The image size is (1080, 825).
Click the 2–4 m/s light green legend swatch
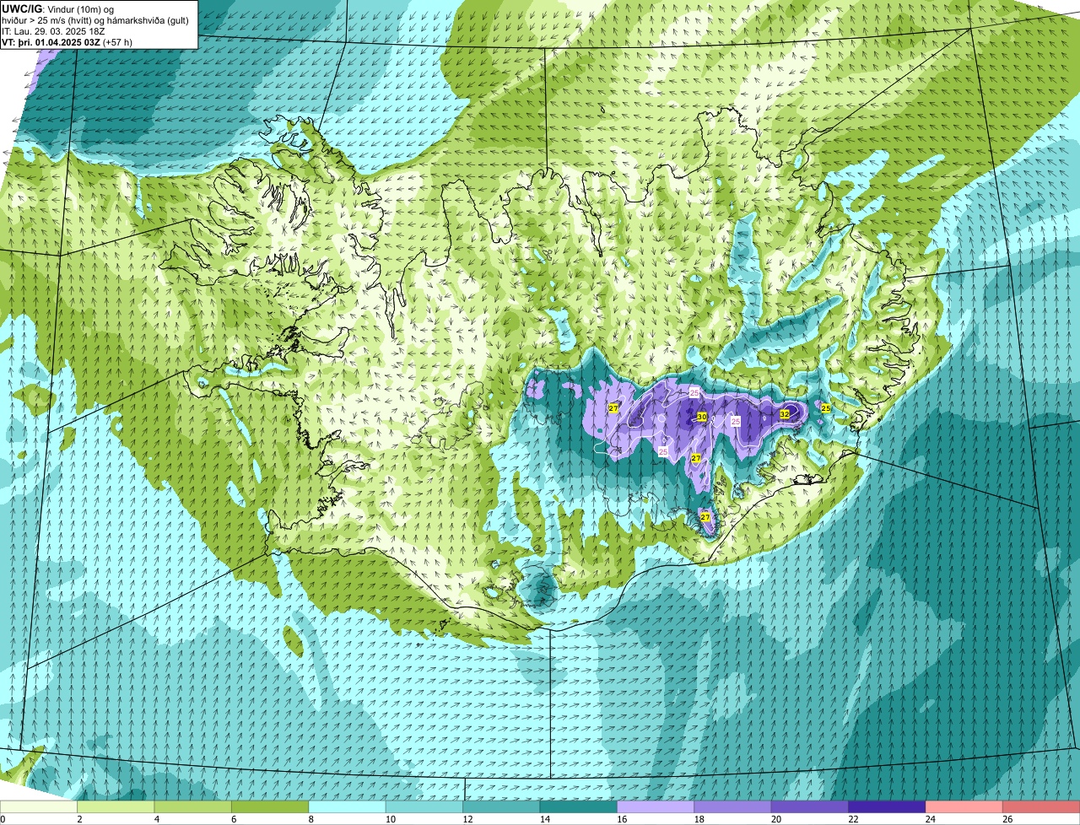coord(116,806)
